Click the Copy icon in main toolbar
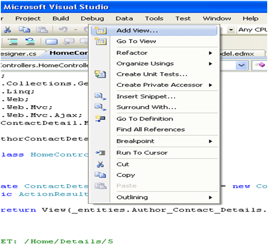 [26, 30]
